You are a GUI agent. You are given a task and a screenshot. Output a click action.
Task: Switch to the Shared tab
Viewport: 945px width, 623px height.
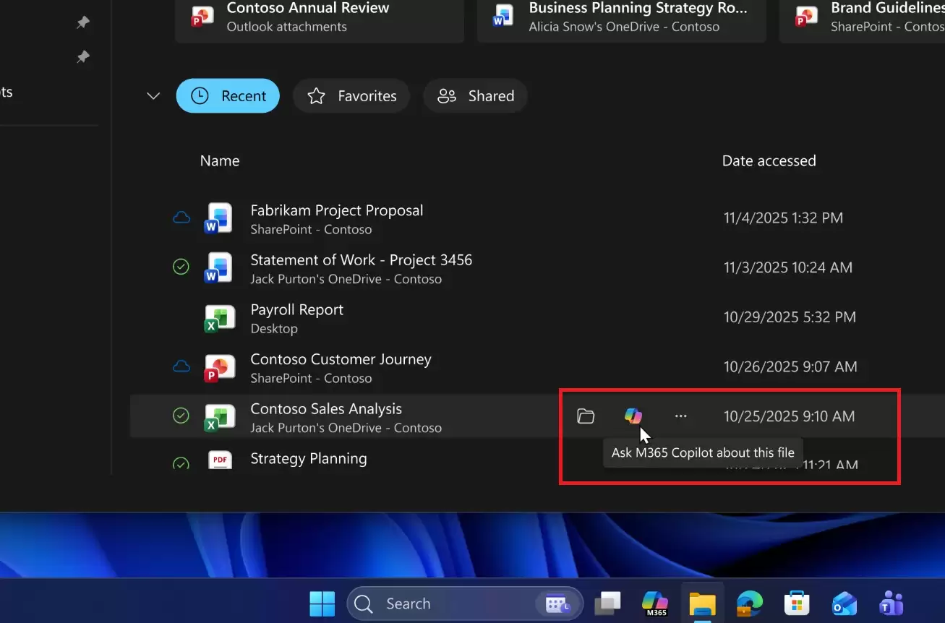pos(475,95)
